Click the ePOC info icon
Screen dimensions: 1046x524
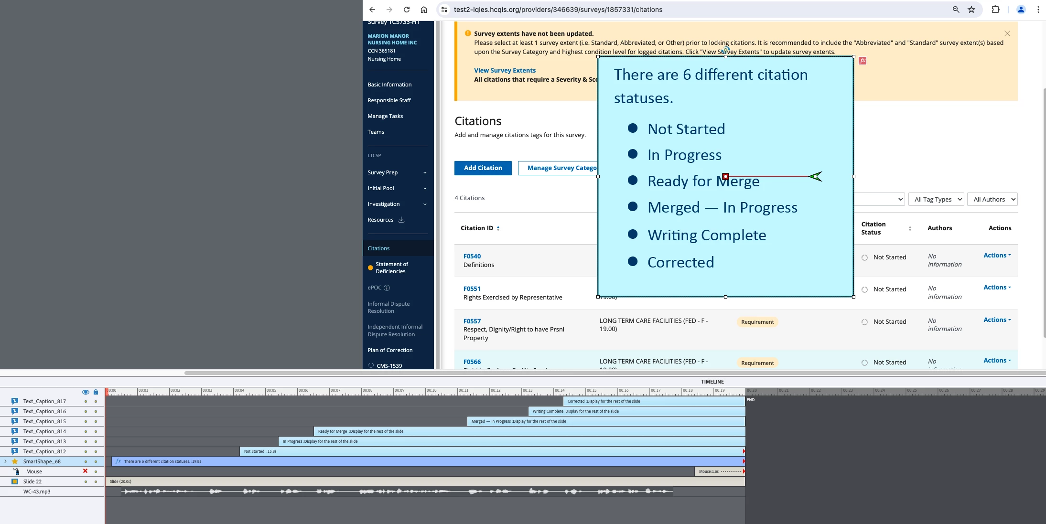tap(387, 288)
